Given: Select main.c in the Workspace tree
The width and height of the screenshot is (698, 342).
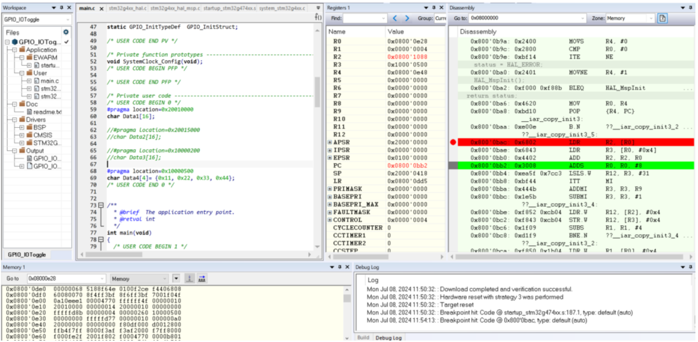Looking at the screenshot, I should [x=49, y=81].
